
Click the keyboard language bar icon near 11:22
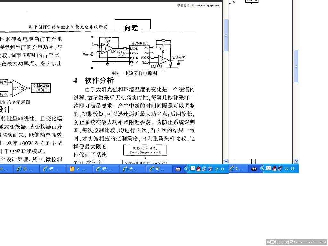tap(254, 168)
